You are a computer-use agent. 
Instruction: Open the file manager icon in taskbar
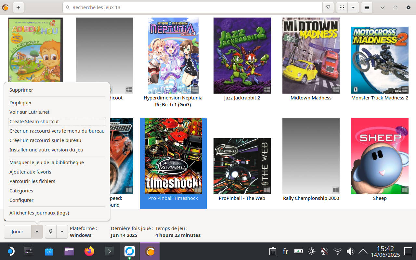tap(69, 251)
